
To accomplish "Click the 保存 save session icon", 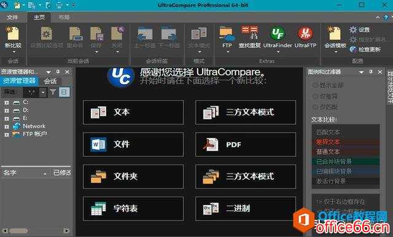I will point(96,34).
